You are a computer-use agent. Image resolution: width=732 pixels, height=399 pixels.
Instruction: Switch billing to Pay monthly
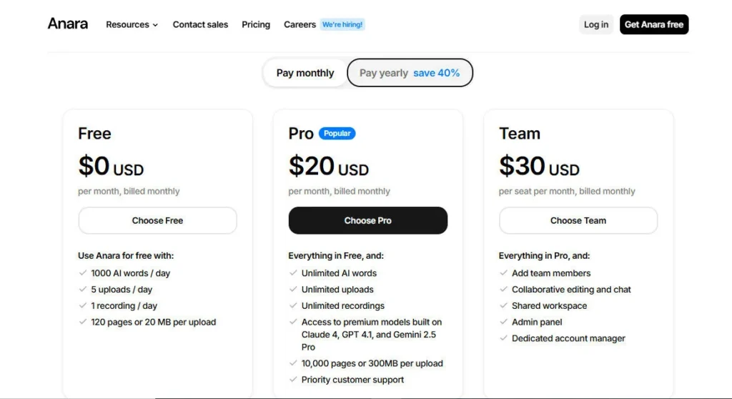pos(305,73)
